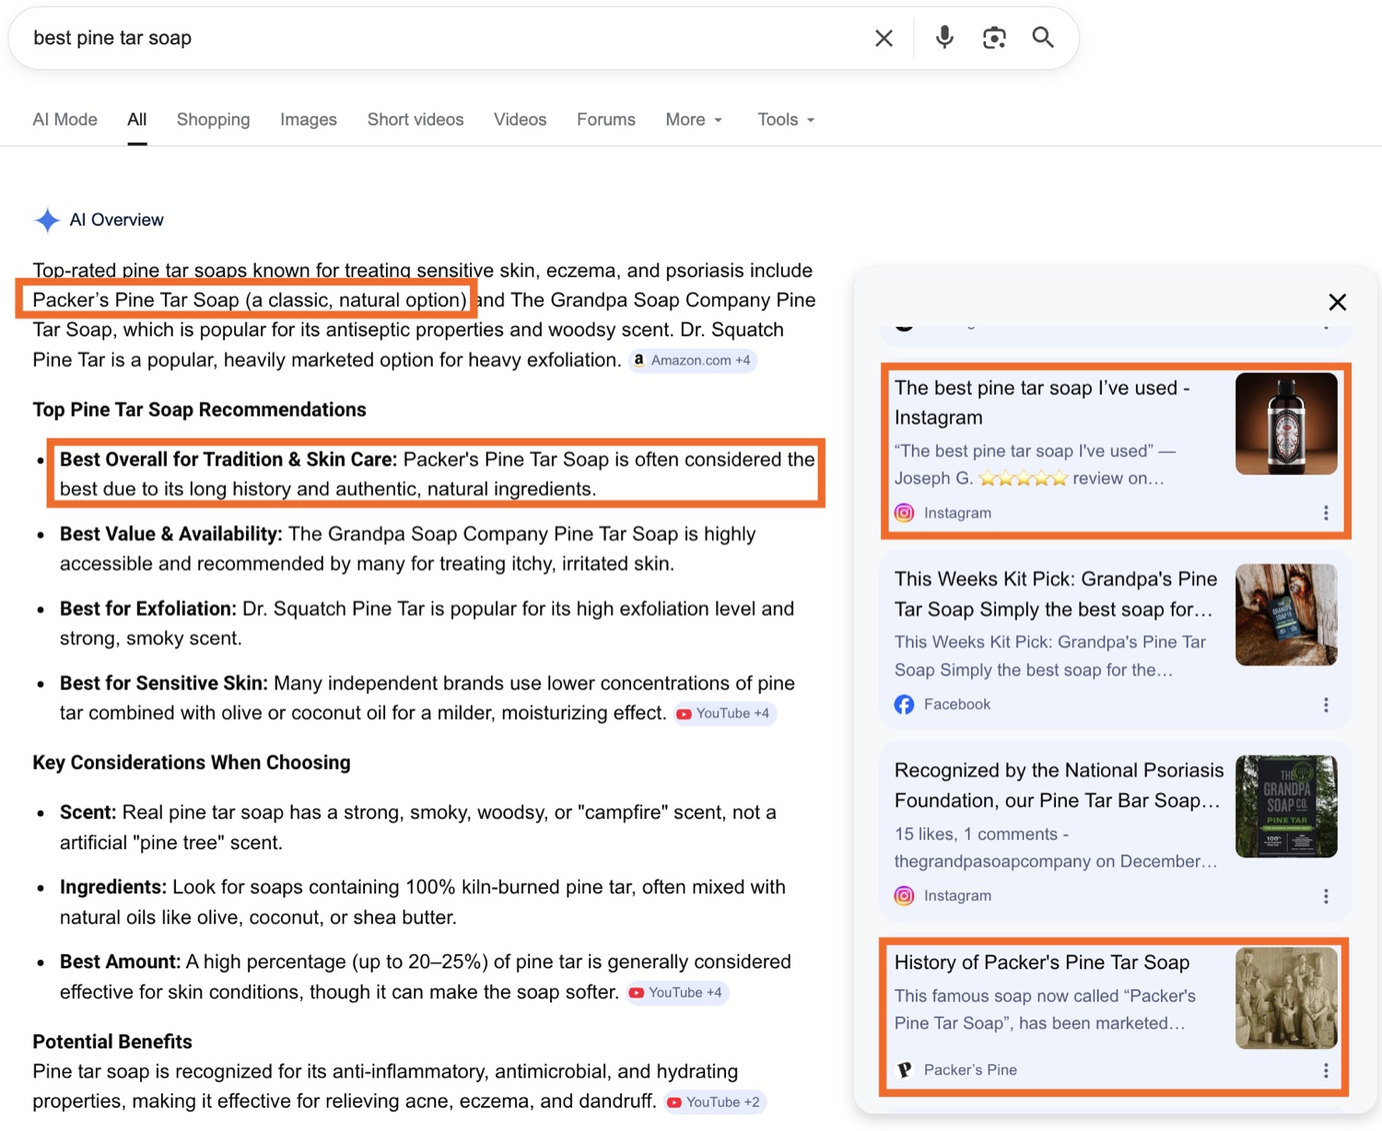Screen dimensions: 1382x1131
Task: Click 'Best Overall for Tradition & Skin Care:' text
Action: point(228,460)
